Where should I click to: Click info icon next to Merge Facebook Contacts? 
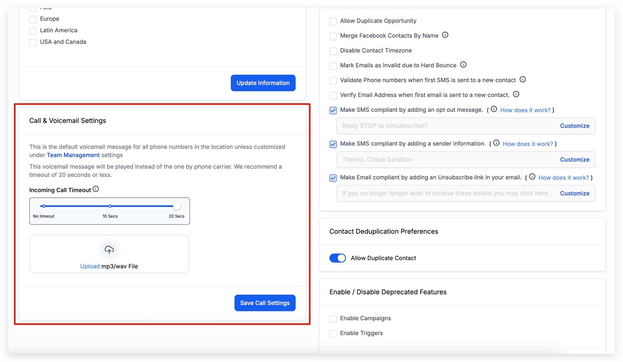tap(445, 35)
